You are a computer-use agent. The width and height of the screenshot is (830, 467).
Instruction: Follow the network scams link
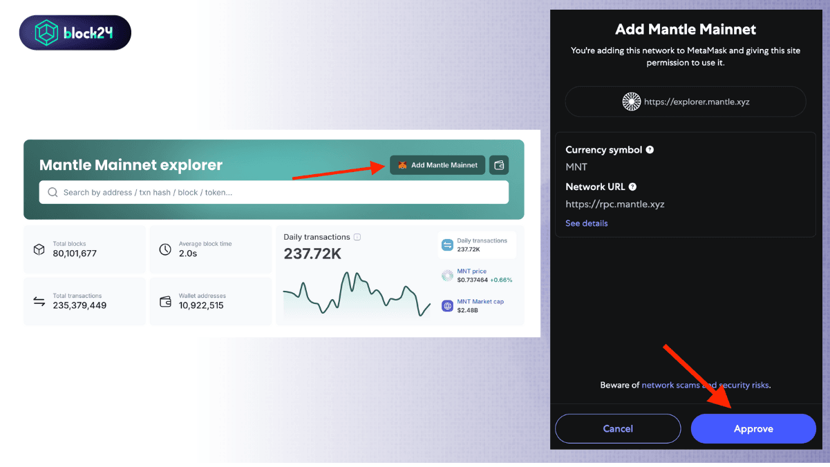coord(672,385)
